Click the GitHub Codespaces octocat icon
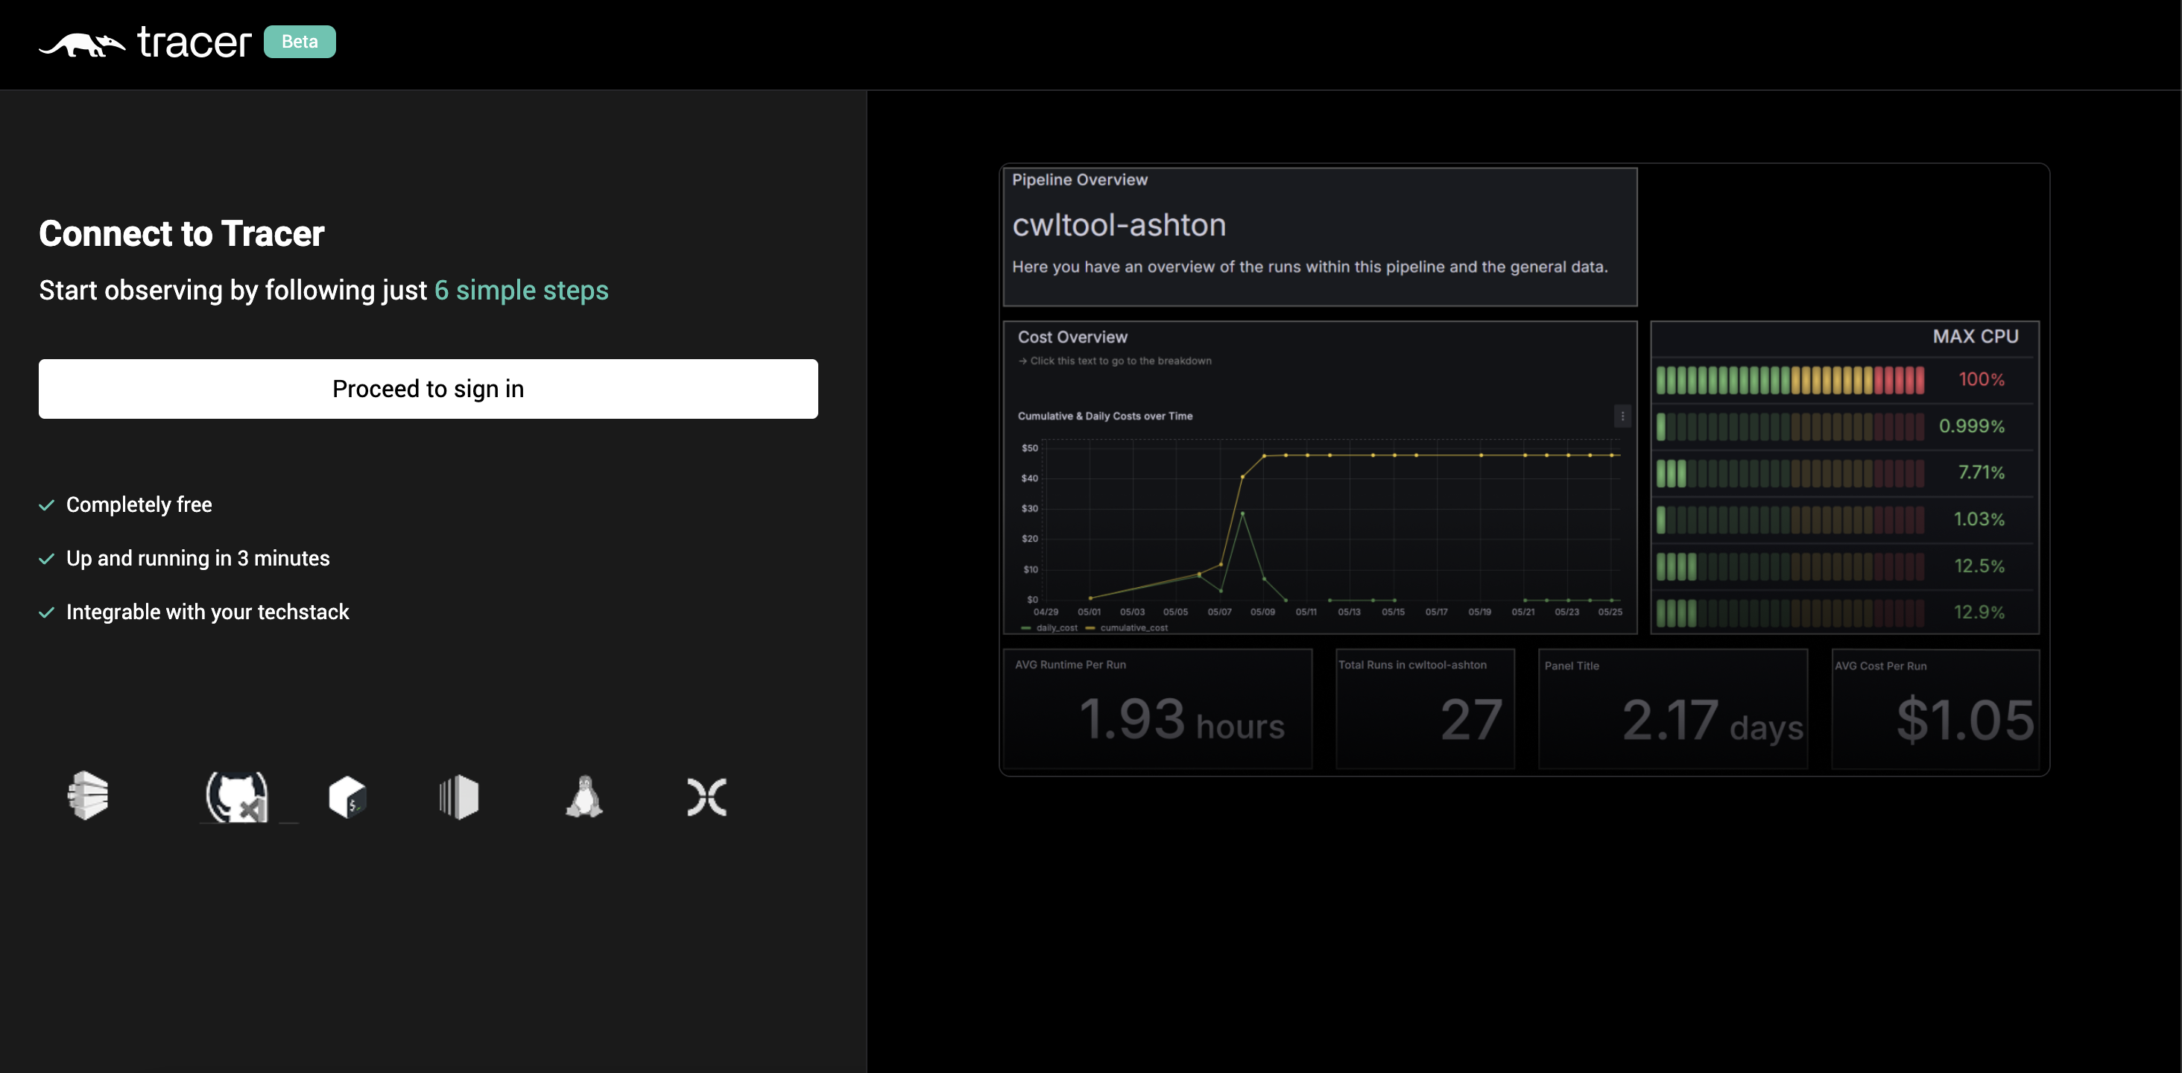The width and height of the screenshot is (2182, 1073). (237, 797)
